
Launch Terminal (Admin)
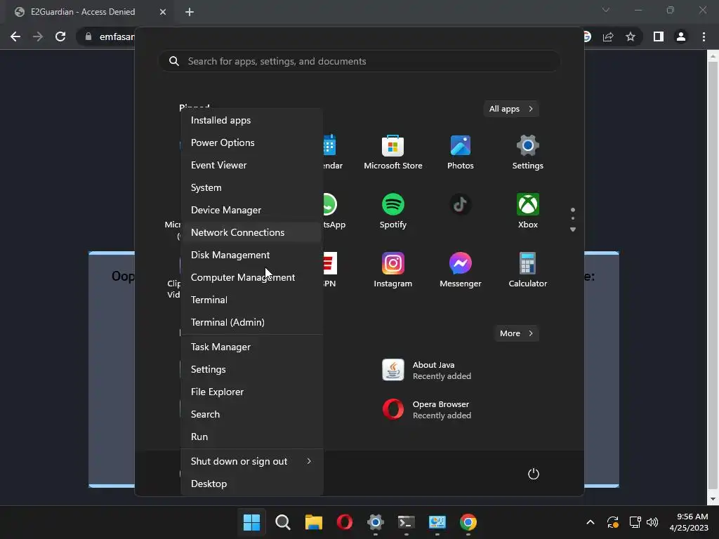coord(251,322)
